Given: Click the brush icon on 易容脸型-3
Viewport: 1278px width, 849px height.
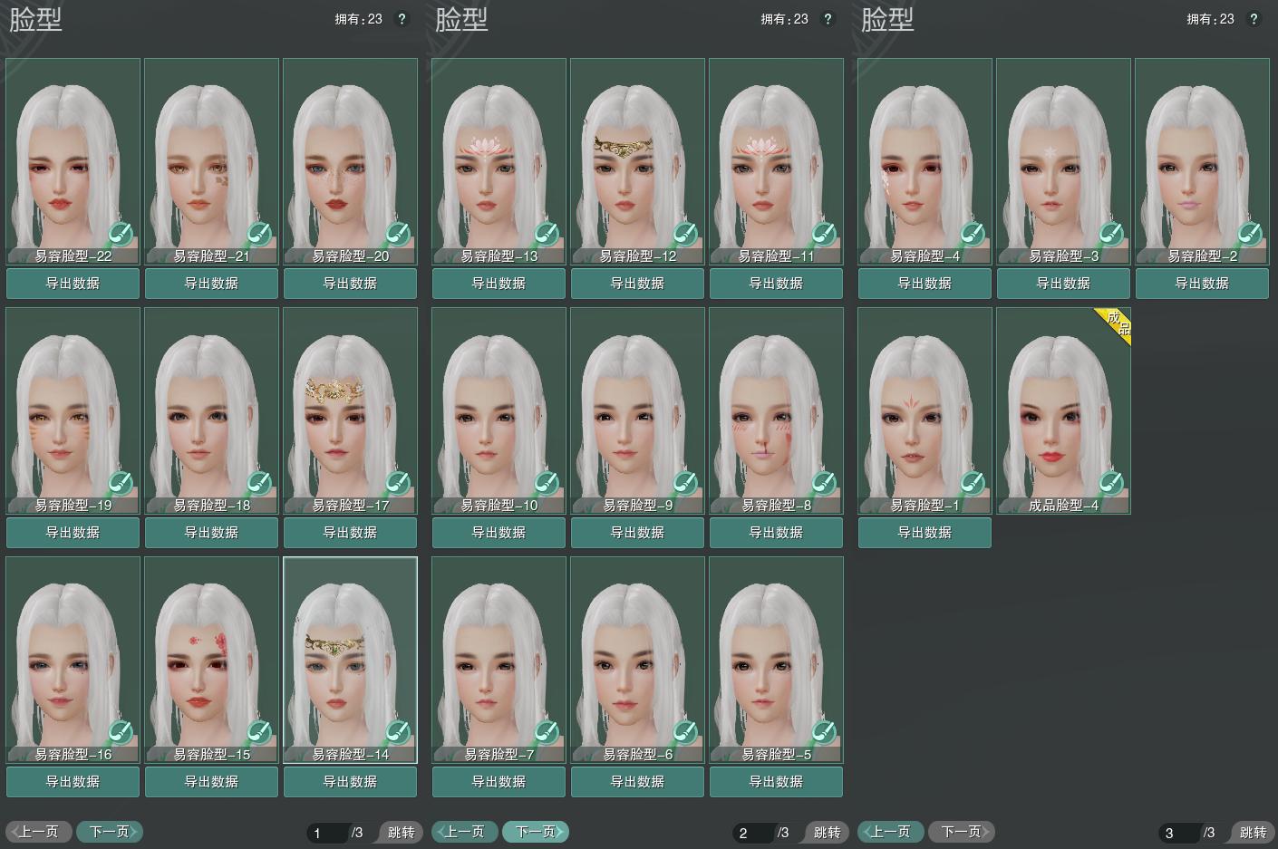Looking at the screenshot, I should 1111,235.
